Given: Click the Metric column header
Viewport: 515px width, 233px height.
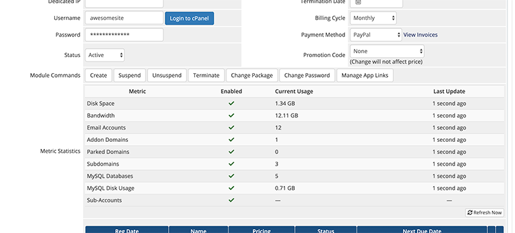Looking at the screenshot, I should point(137,91).
